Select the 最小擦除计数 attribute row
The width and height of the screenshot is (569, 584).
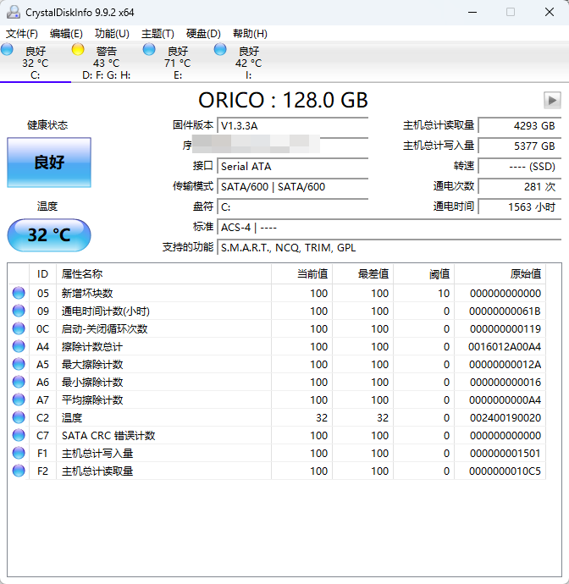pyautogui.click(x=277, y=382)
